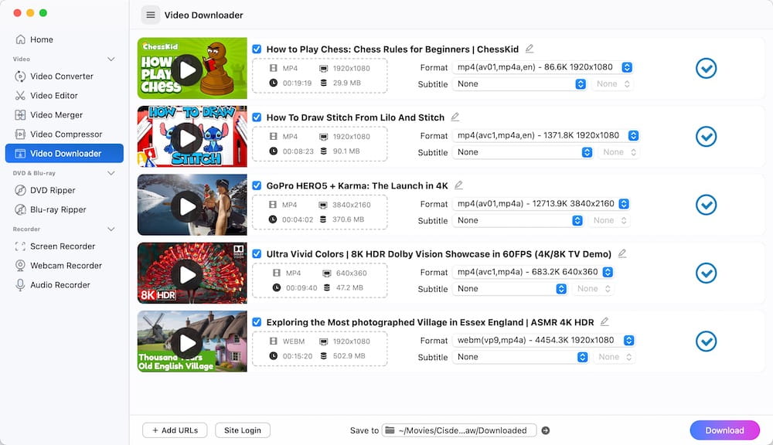Click second subtitle stepper in Ultra Vivid Colors row
This screenshot has height=445, width=773.
click(594, 289)
